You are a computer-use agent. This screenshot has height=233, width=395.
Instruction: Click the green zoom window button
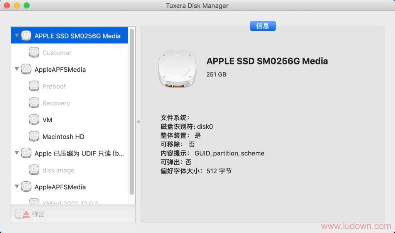[27, 5]
